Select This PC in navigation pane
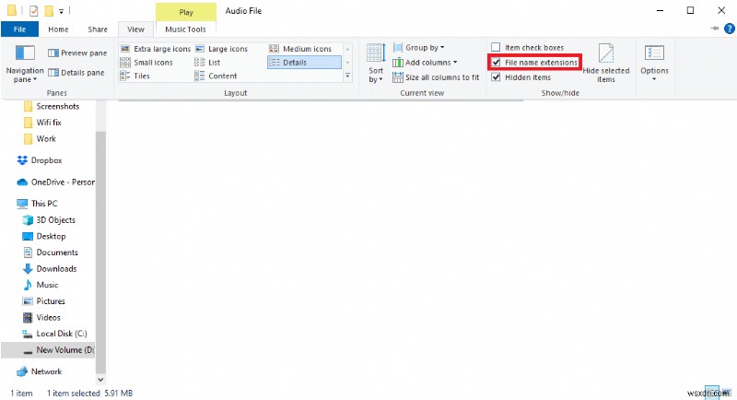Image resolution: width=737 pixels, height=400 pixels. point(37,204)
